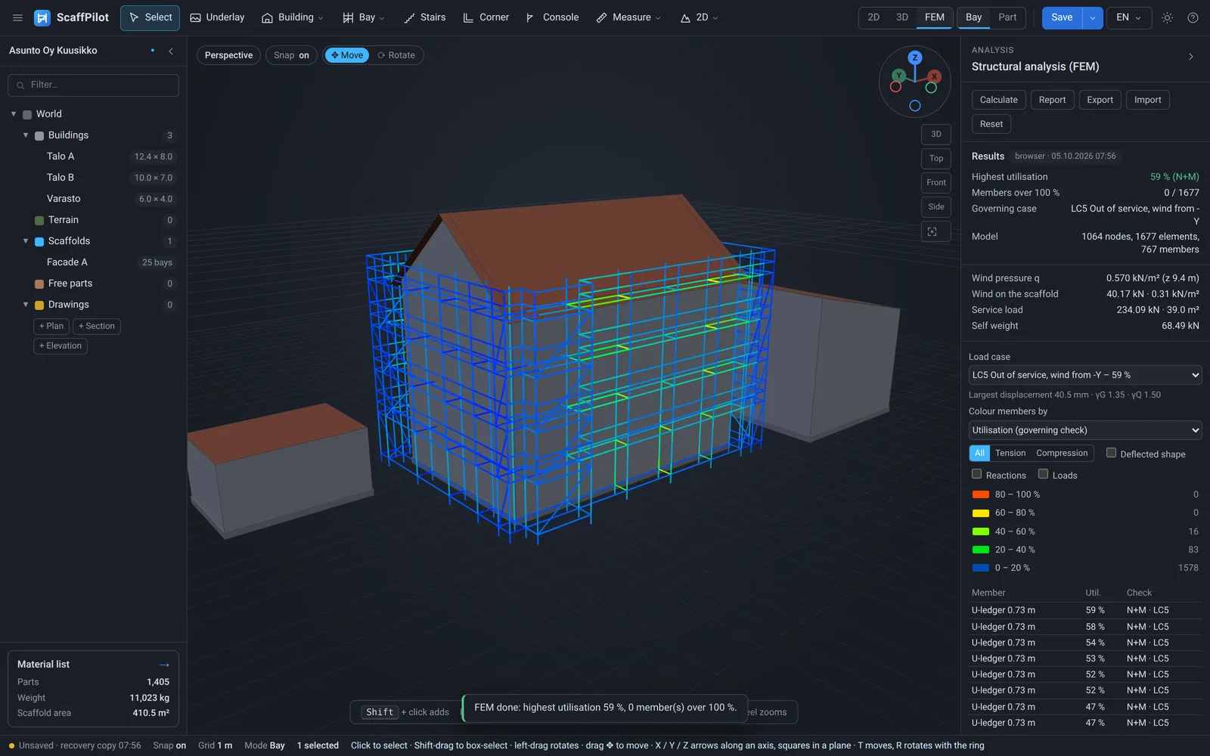Enable the Deflected shape checkbox
The height and width of the screenshot is (756, 1210).
[x=1111, y=453]
